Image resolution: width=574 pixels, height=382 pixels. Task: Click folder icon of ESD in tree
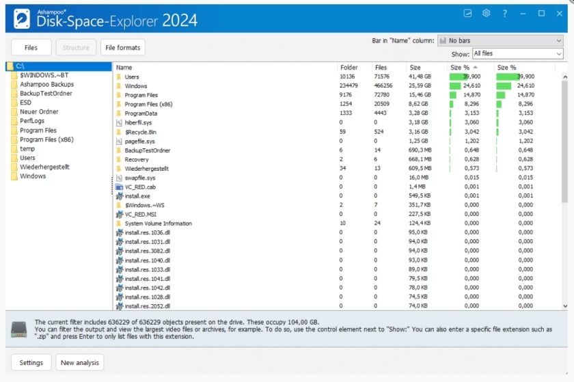click(x=14, y=103)
